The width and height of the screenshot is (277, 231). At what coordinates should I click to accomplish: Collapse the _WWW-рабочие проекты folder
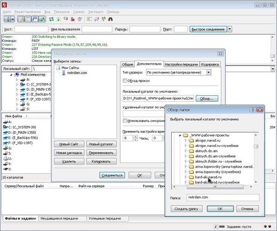180,135
